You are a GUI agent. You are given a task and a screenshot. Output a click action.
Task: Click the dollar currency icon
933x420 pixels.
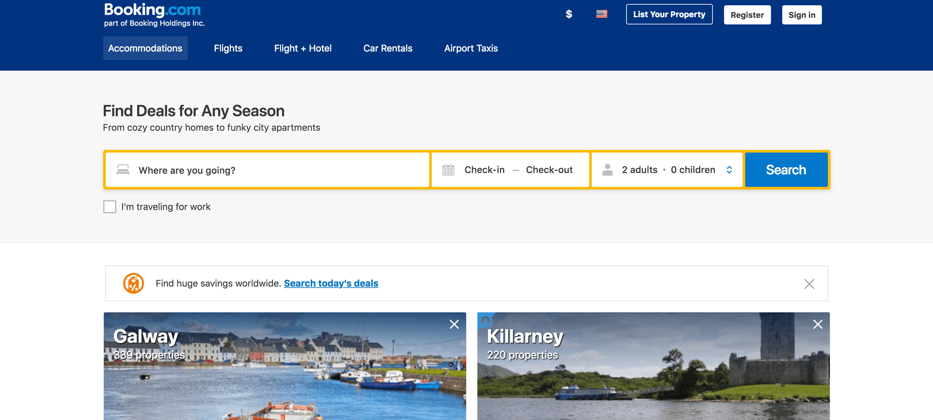569,14
